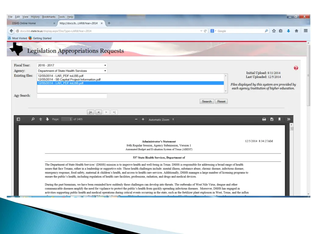Click the search magnifier in Google box
The image size is (312, 234).
266,31
